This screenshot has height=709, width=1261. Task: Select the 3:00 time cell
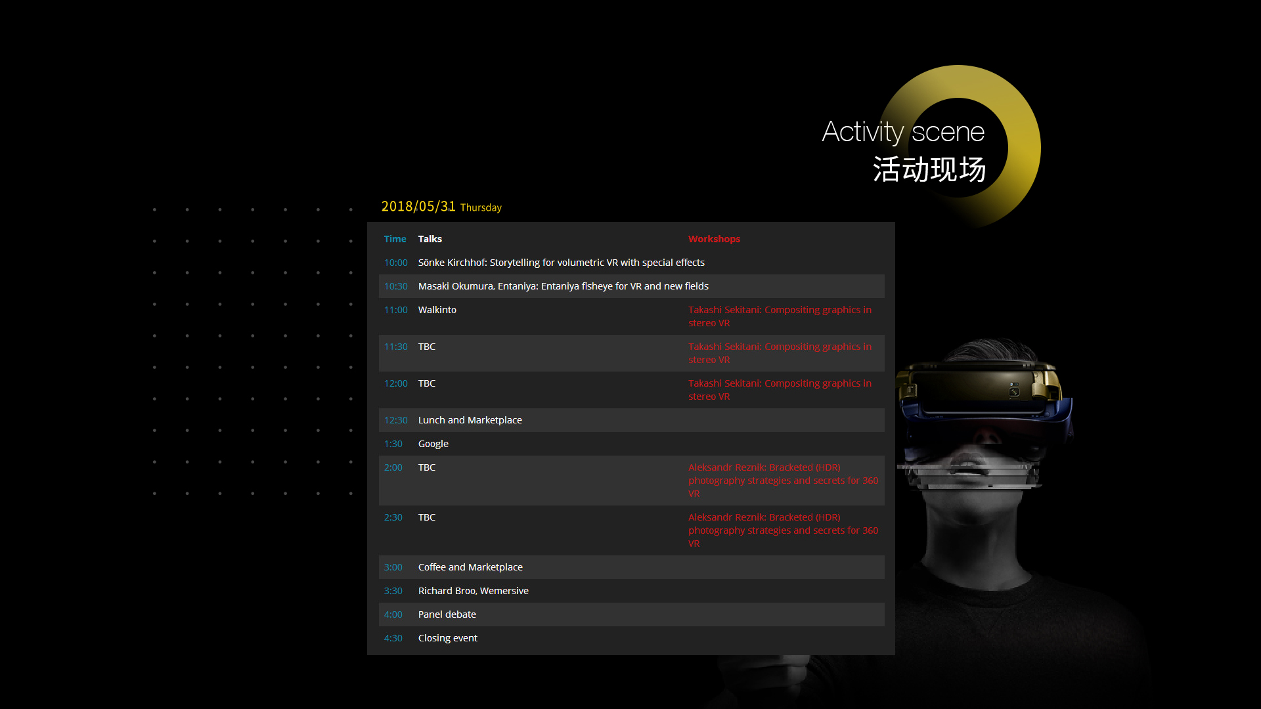[393, 567]
